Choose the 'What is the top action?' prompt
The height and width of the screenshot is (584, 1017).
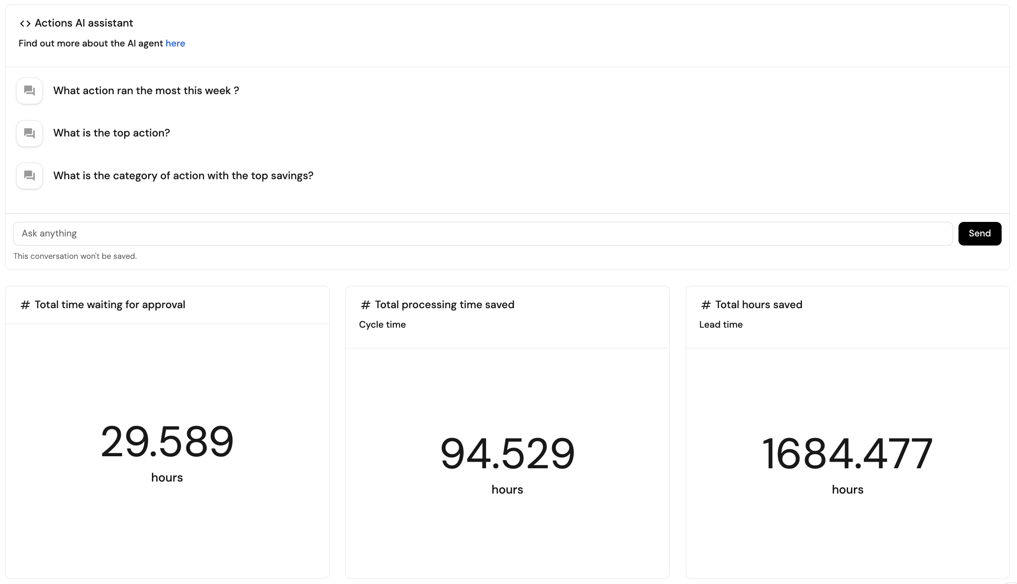point(112,133)
